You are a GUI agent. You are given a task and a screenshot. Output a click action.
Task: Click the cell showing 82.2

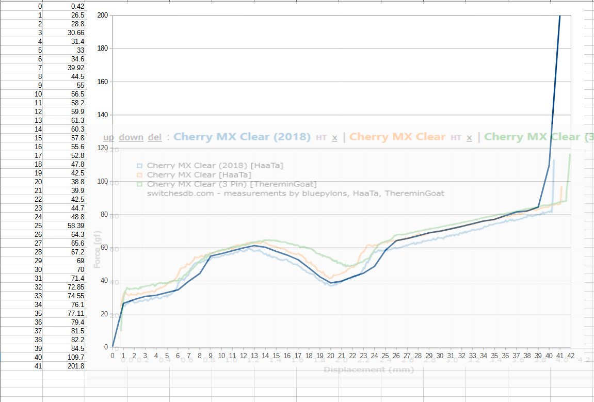(64, 340)
